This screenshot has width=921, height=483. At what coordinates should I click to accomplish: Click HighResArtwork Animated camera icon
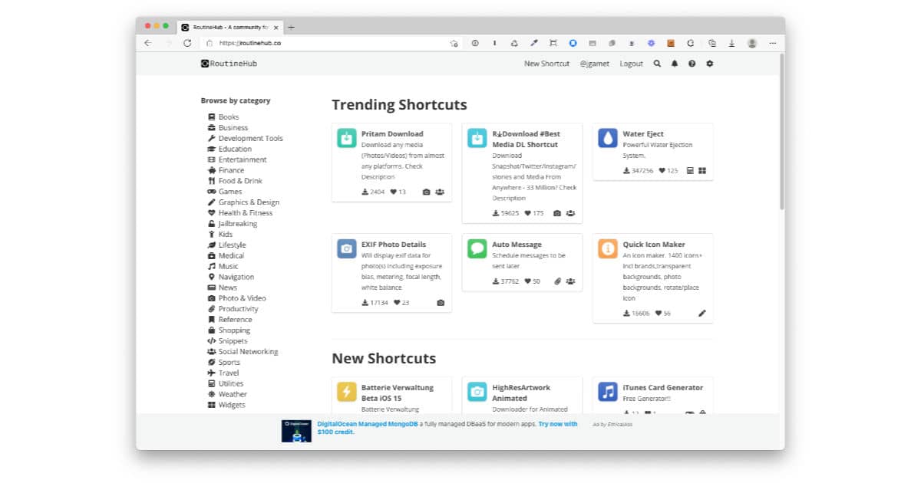click(x=477, y=392)
